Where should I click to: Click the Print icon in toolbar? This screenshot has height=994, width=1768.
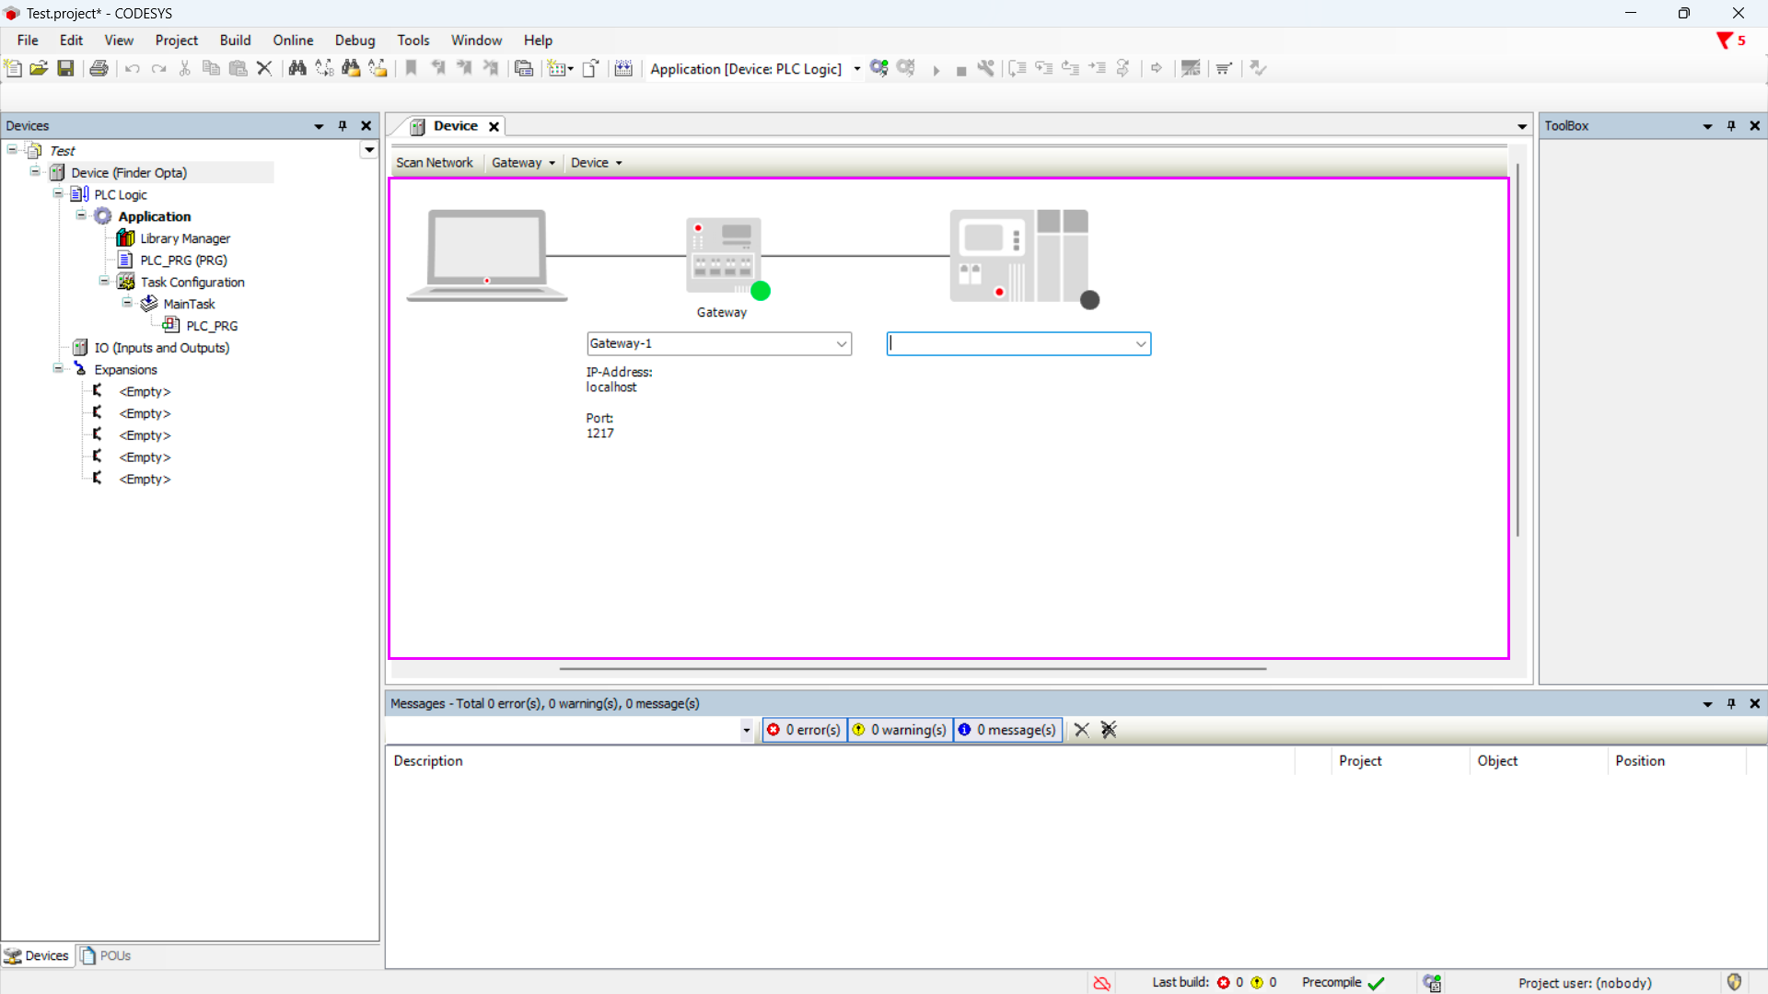click(99, 68)
